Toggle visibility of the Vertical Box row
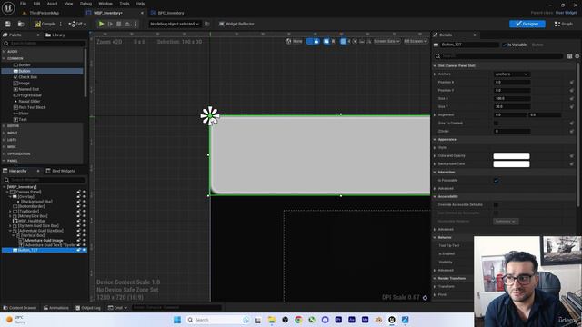 tap(85, 235)
